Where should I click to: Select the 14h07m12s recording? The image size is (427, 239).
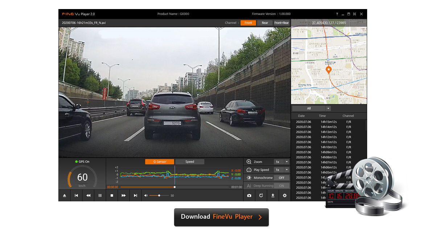coord(329,162)
